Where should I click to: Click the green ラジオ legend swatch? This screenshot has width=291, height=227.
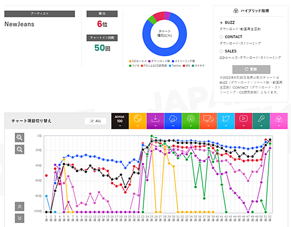(130, 66)
